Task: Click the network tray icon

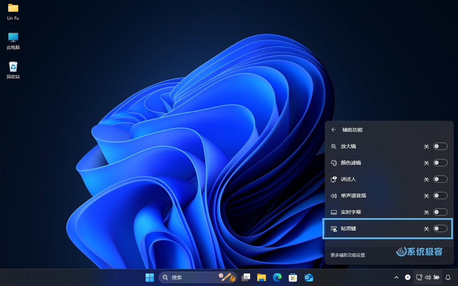Action: [419, 277]
